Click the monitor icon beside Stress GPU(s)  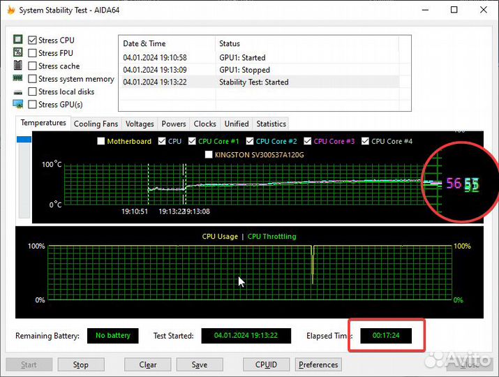tap(18, 105)
